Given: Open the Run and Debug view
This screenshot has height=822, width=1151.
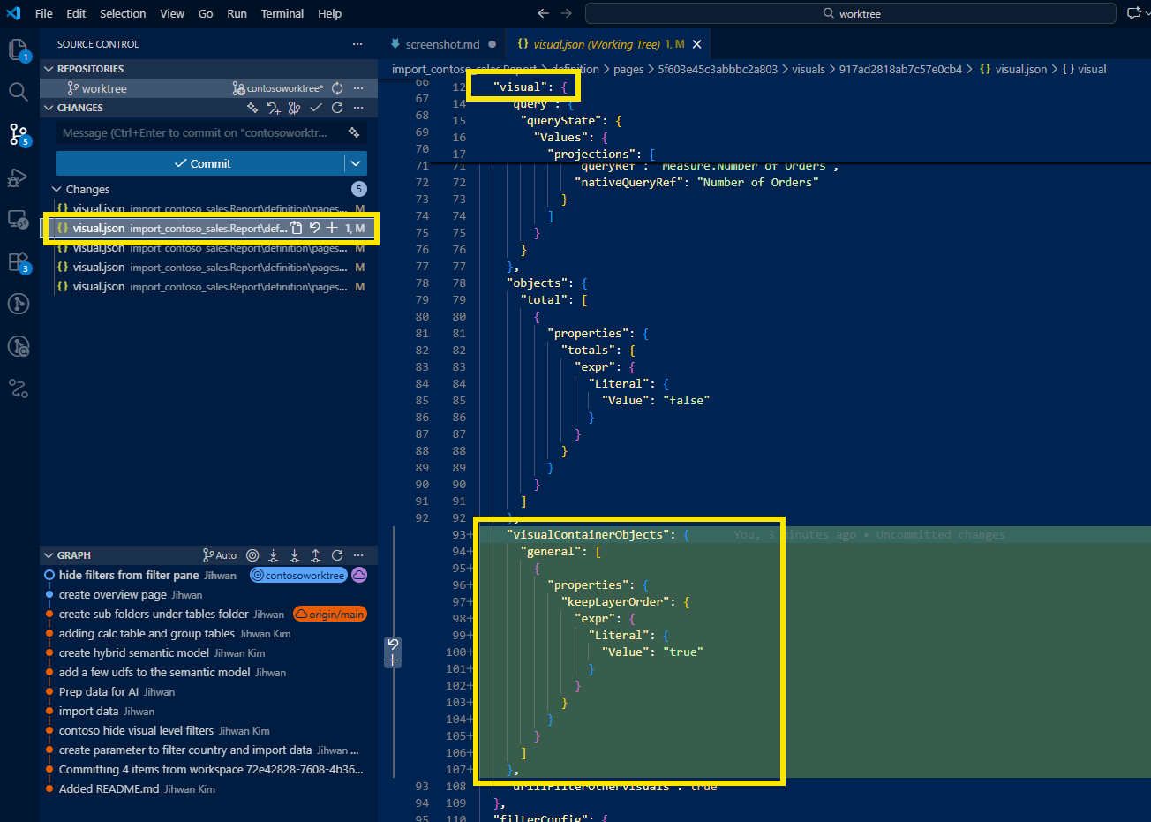Looking at the screenshot, I should coord(19,177).
